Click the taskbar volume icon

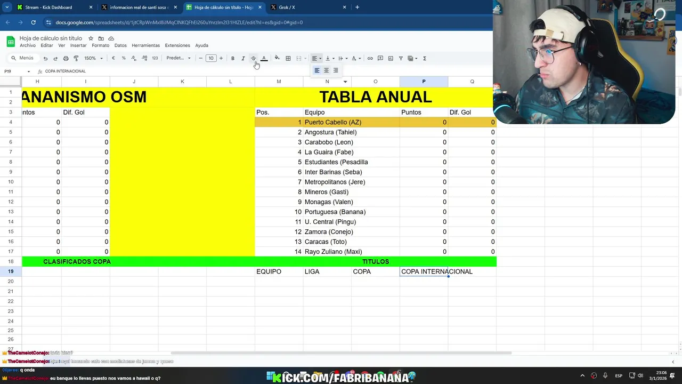click(640, 375)
